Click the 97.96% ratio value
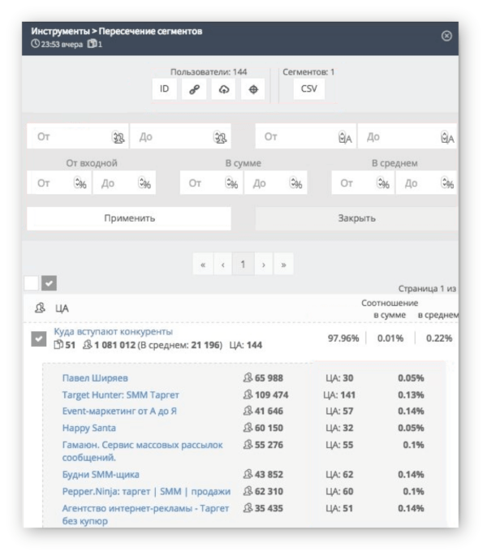The height and width of the screenshot is (556, 487). click(x=343, y=338)
